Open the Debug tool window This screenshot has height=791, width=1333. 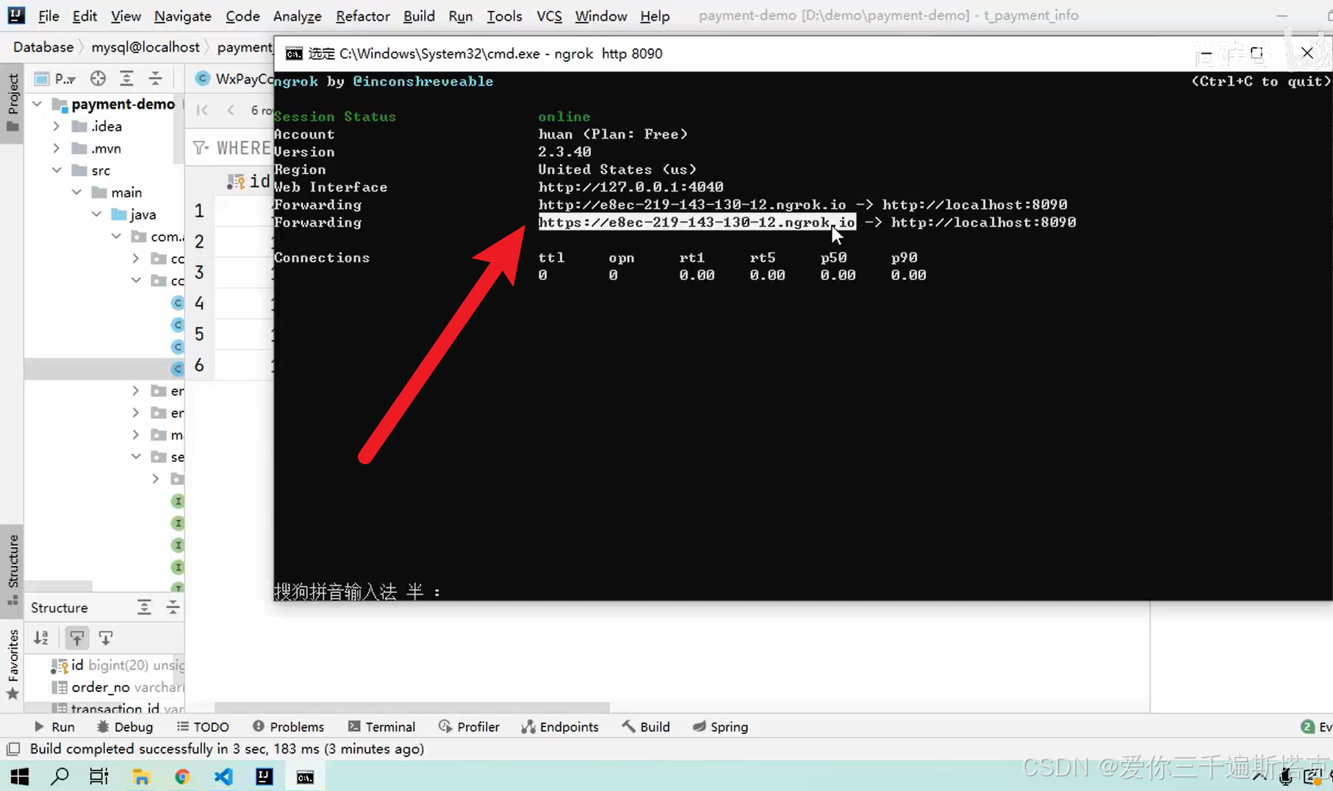(x=125, y=727)
